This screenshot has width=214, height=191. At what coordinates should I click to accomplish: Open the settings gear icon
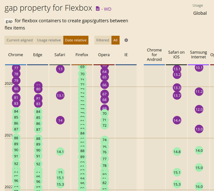coord(126,40)
